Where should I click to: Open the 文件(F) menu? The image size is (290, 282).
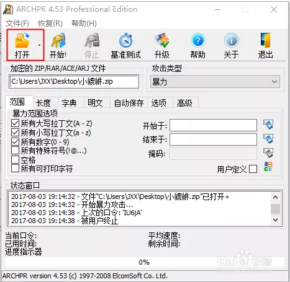coord(17,24)
